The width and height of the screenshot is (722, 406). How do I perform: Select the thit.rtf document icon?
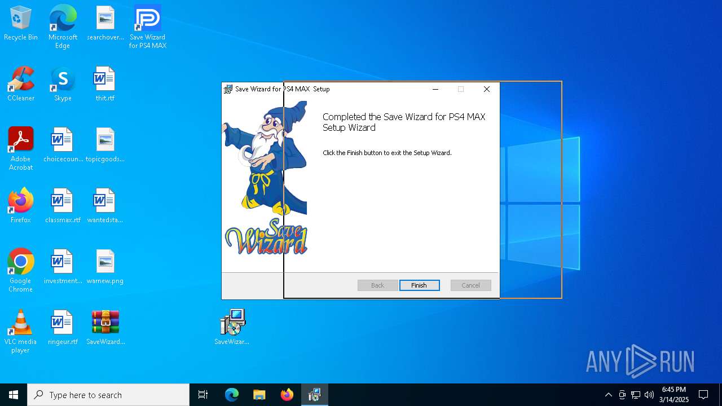[x=105, y=84]
